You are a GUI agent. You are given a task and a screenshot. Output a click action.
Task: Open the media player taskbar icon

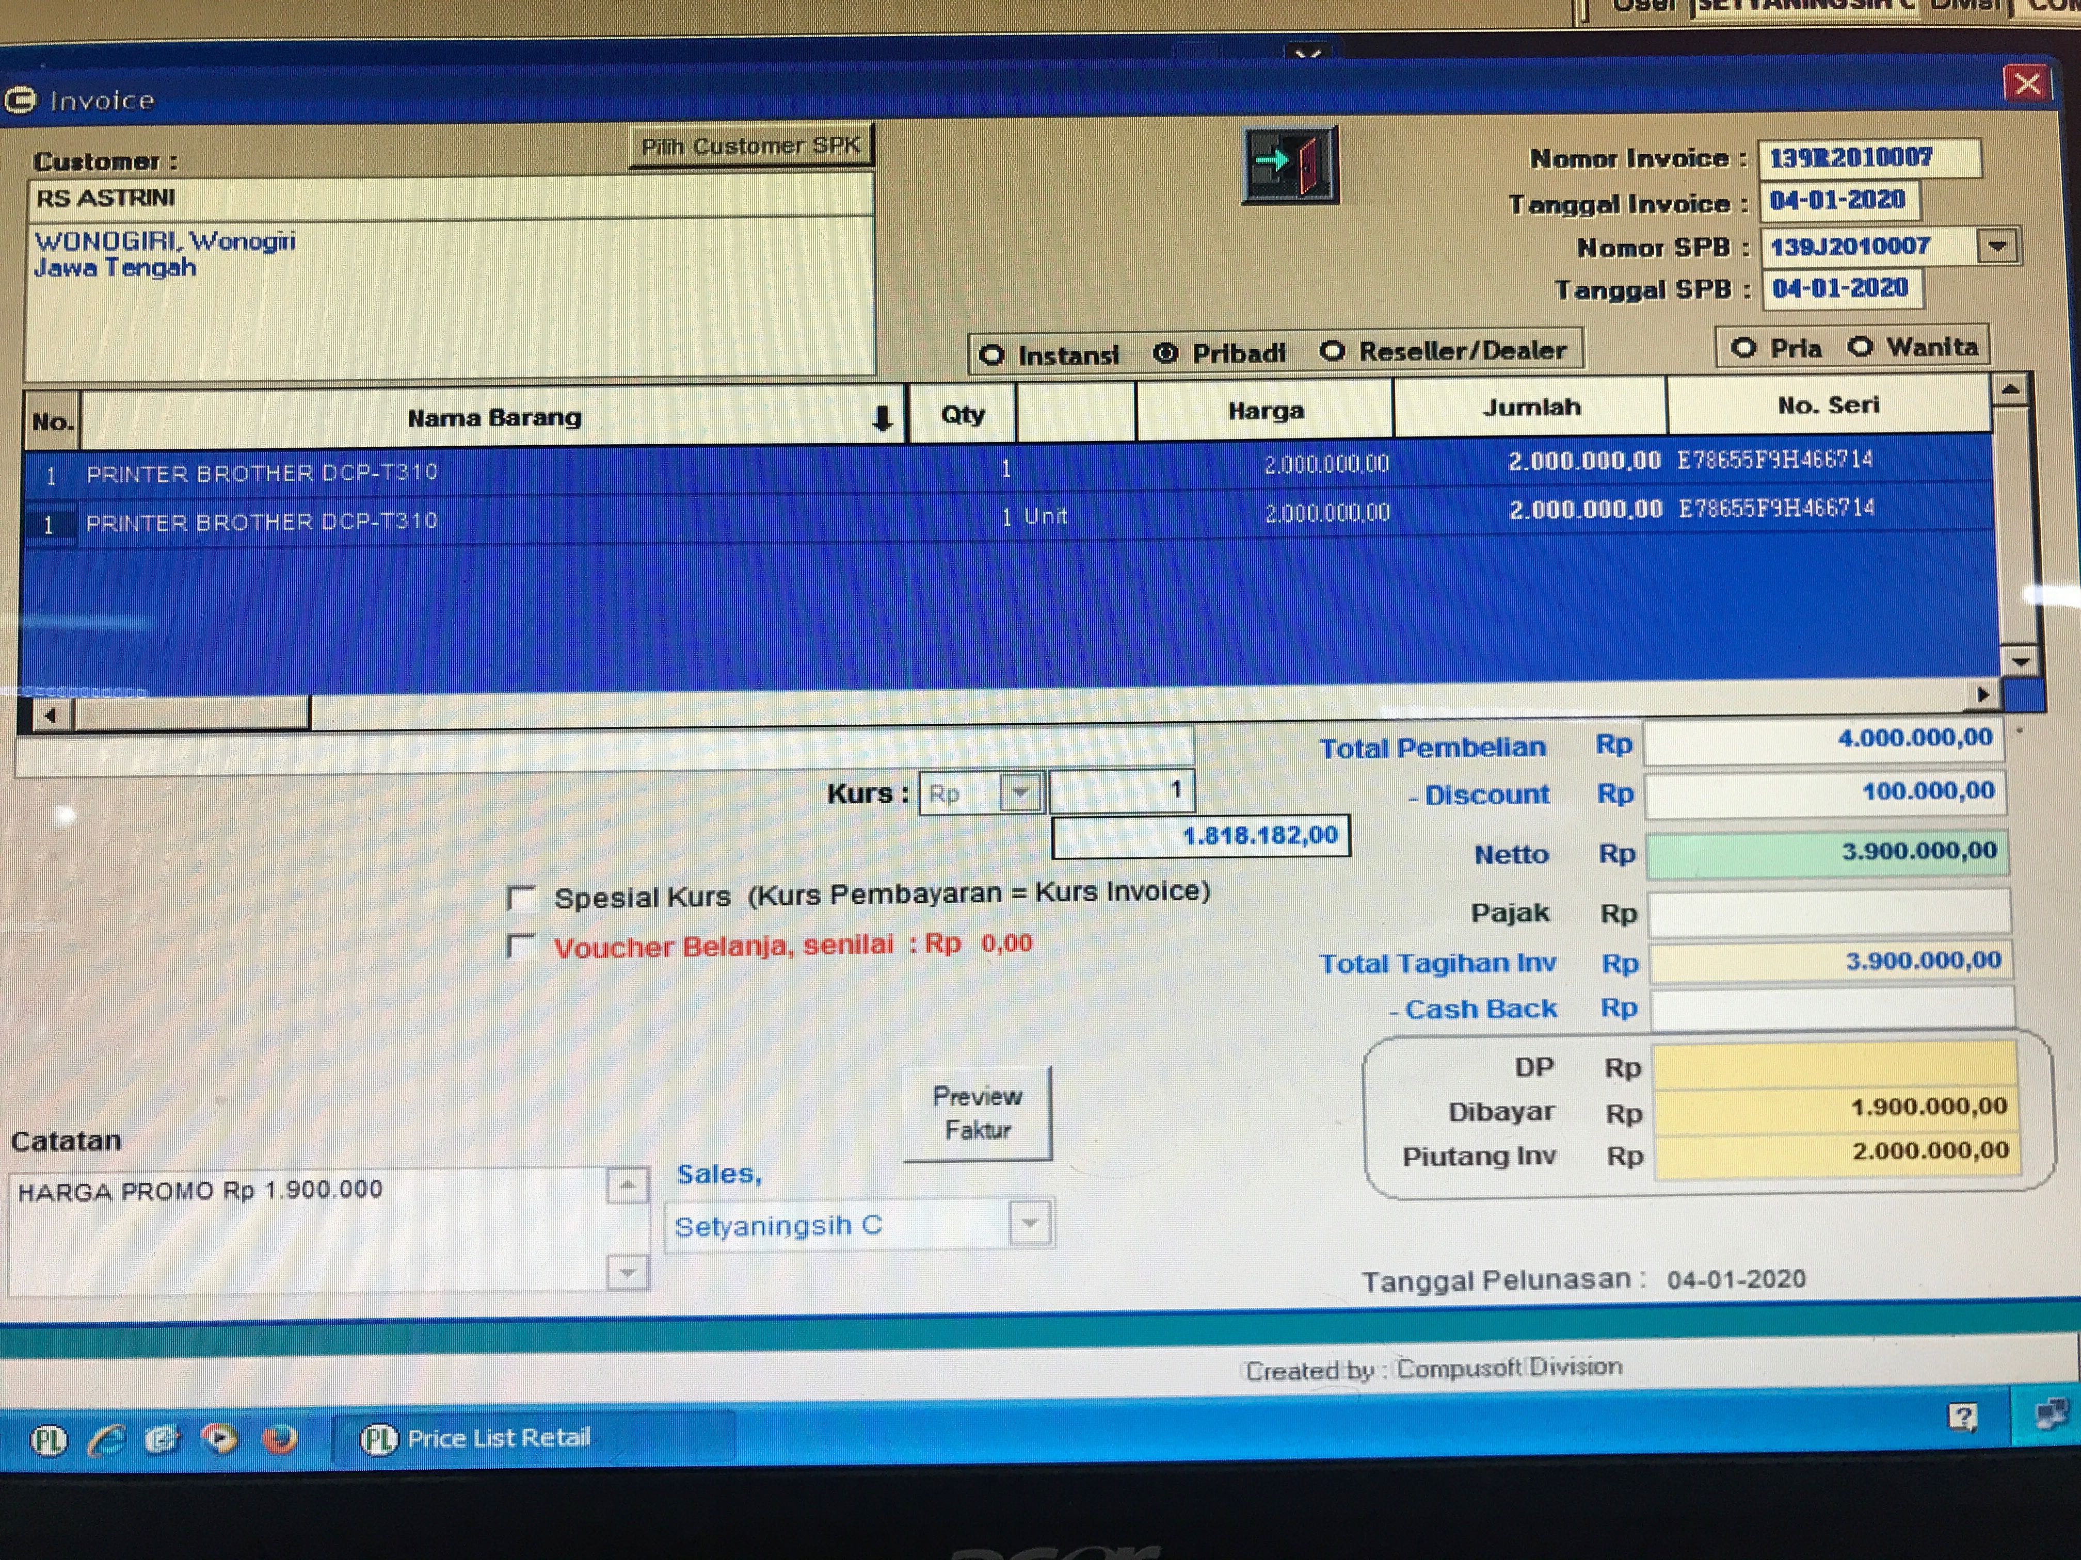(220, 1439)
